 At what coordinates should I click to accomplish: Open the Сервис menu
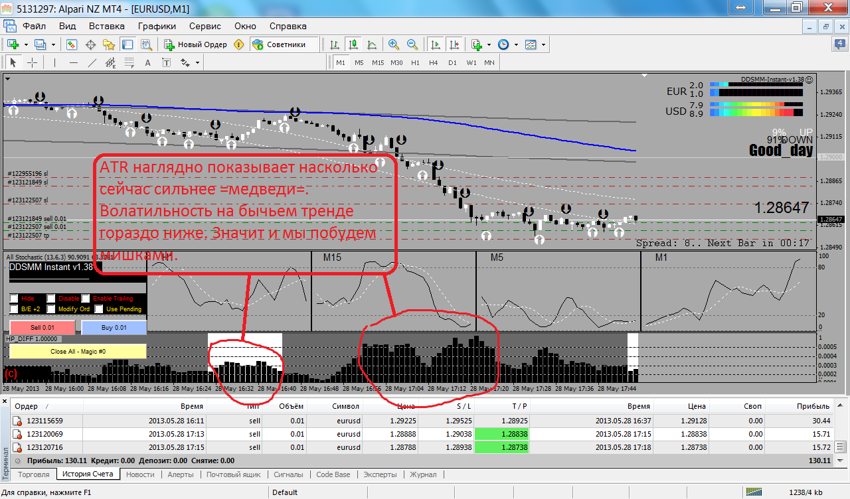point(205,27)
